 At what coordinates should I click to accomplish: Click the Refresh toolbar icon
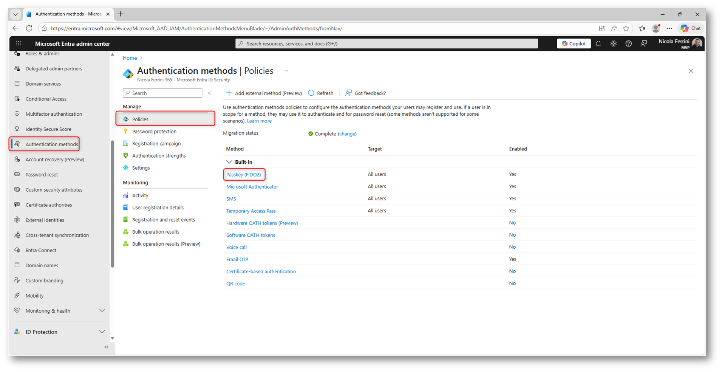pos(311,93)
